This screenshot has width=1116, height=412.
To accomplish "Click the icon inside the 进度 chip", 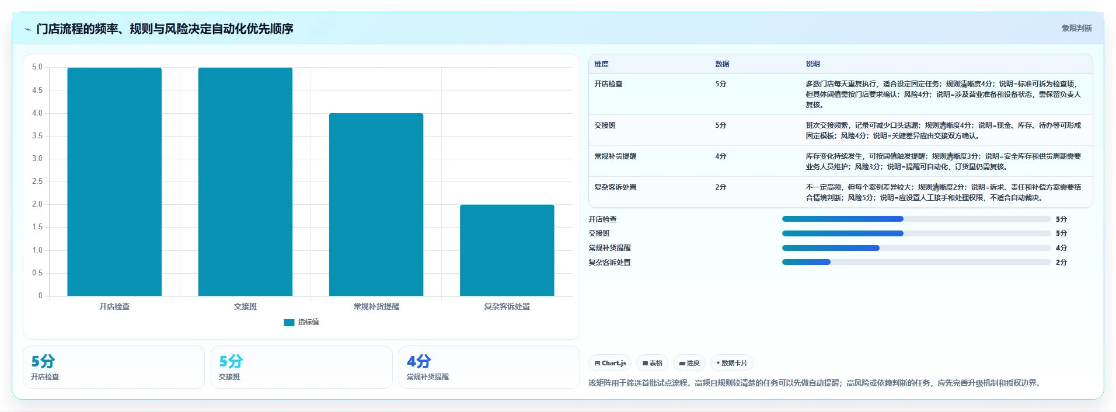I will pyautogui.click(x=682, y=363).
